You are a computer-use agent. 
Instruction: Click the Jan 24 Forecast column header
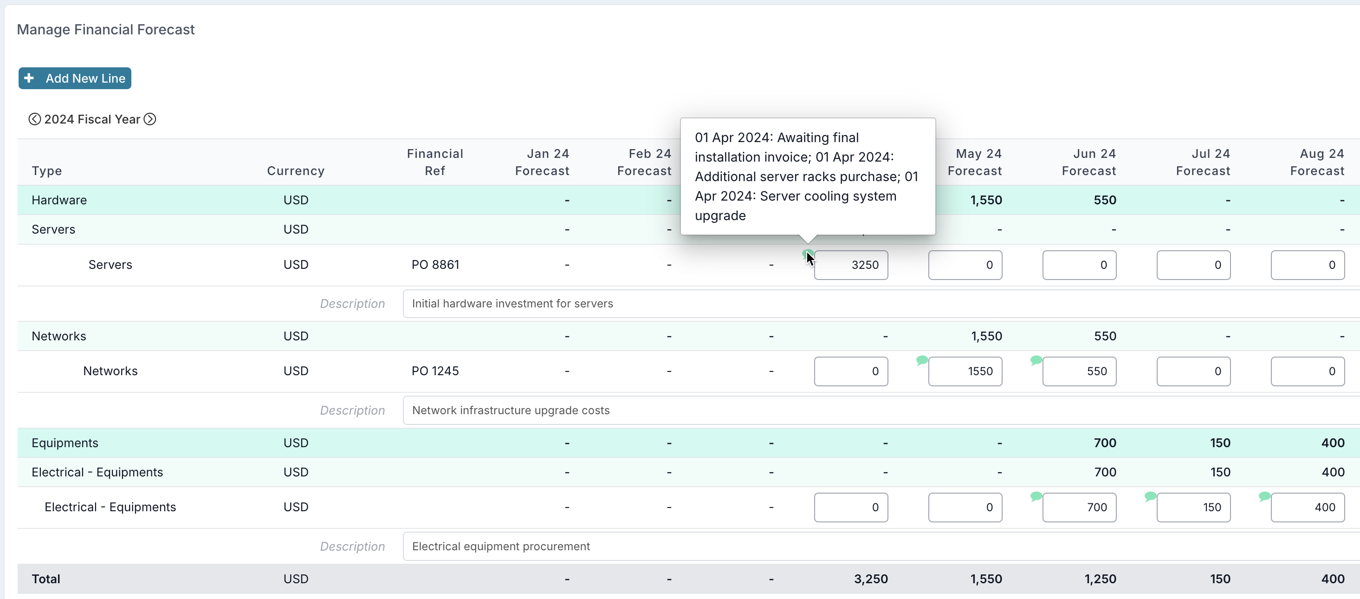pos(542,162)
